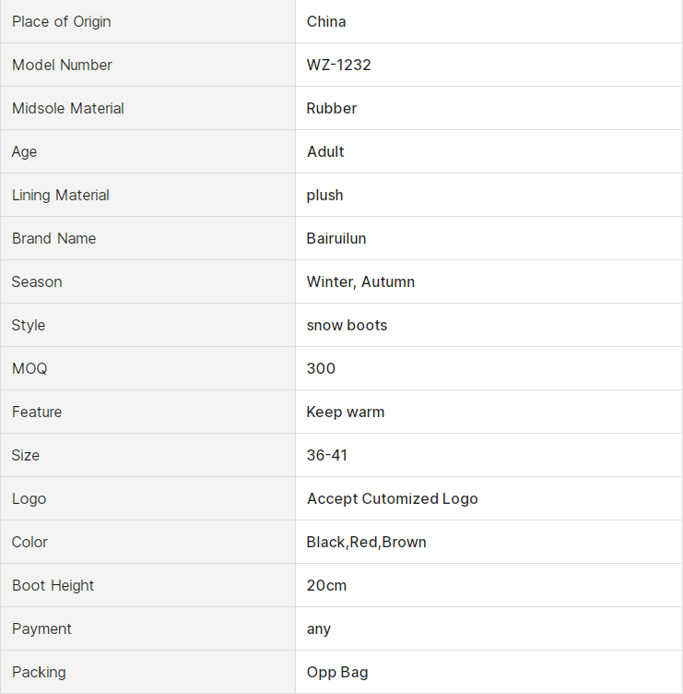
Task: Click model number value 'WZ-1232'
Action: [338, 65]
